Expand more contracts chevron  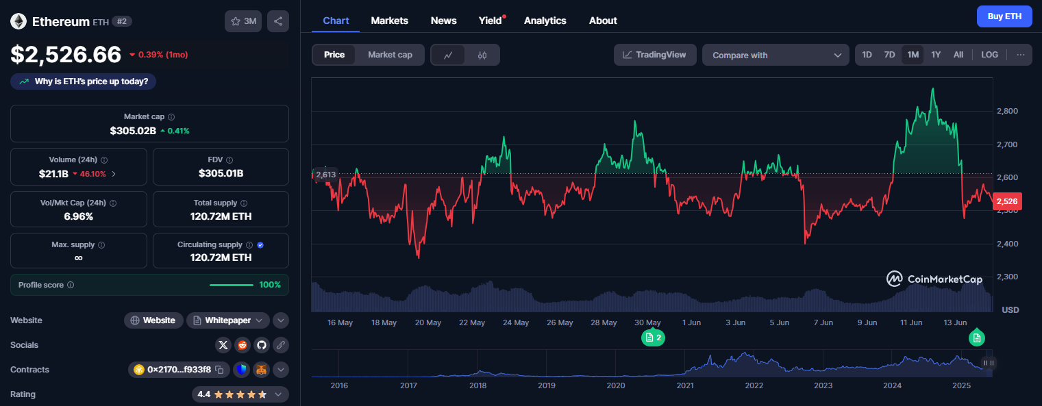280,370
